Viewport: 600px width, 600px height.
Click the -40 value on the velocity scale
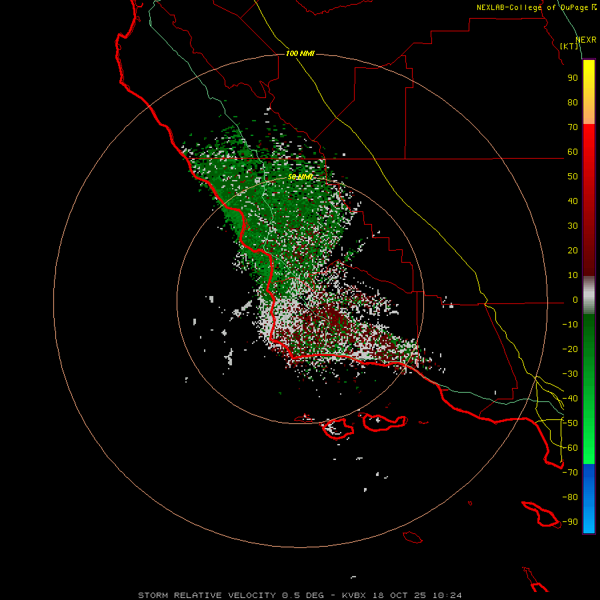570,399
